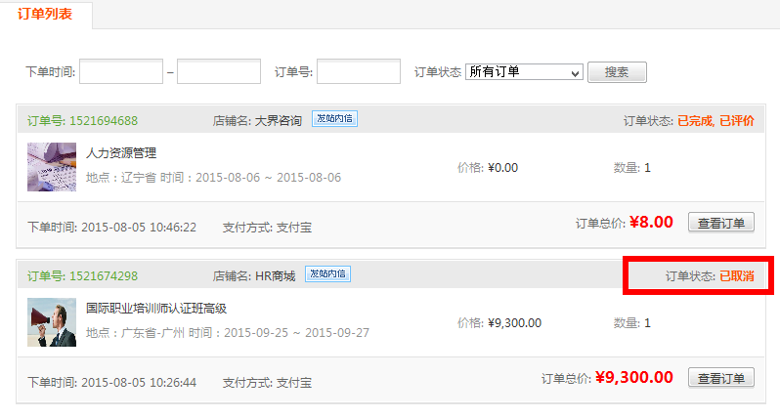Open the 大界咨询 shop name

coord(279,121)
